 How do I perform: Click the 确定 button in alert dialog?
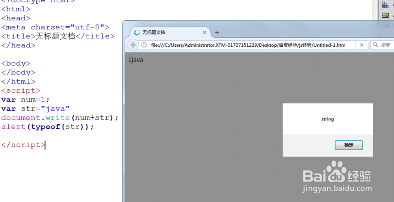click(349, 145)
